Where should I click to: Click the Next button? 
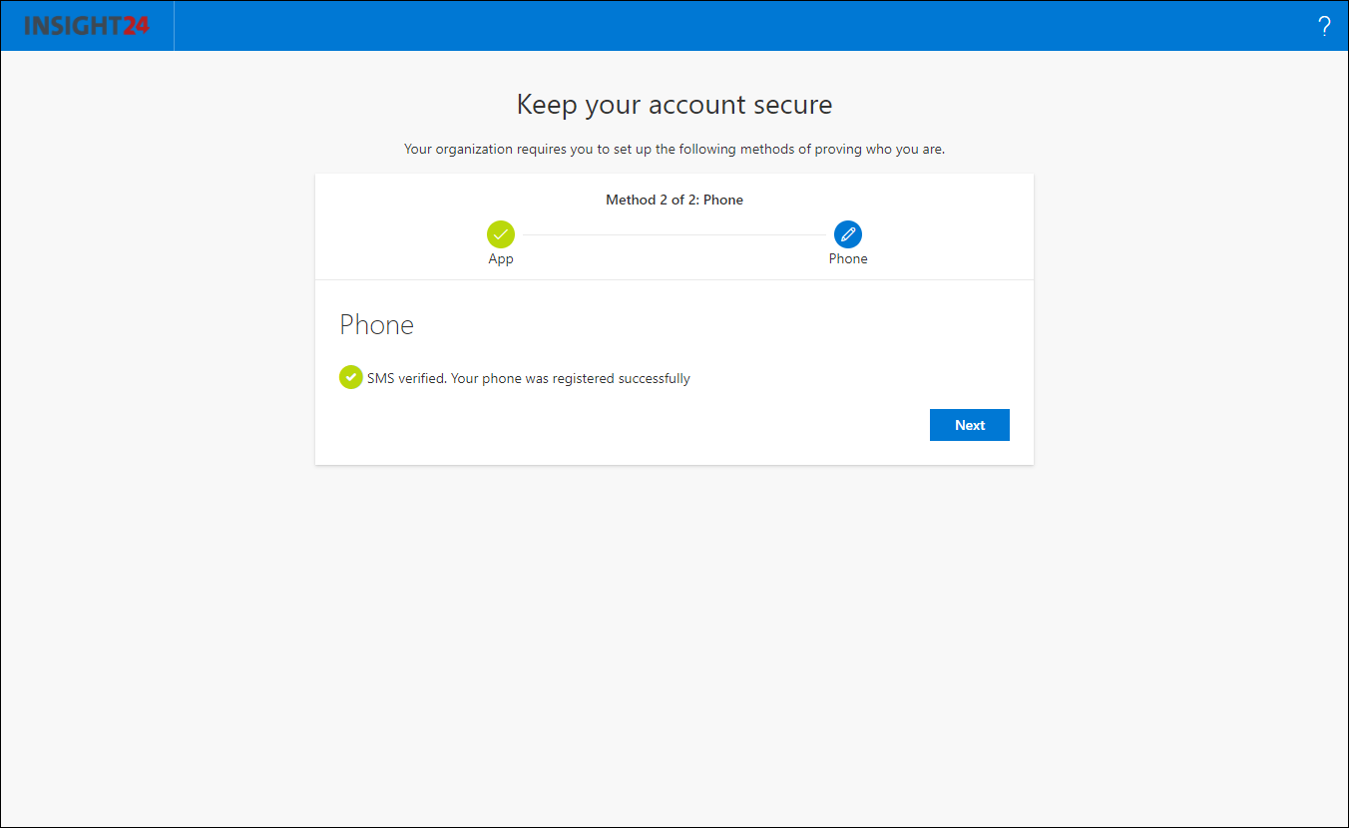(970, 425)
